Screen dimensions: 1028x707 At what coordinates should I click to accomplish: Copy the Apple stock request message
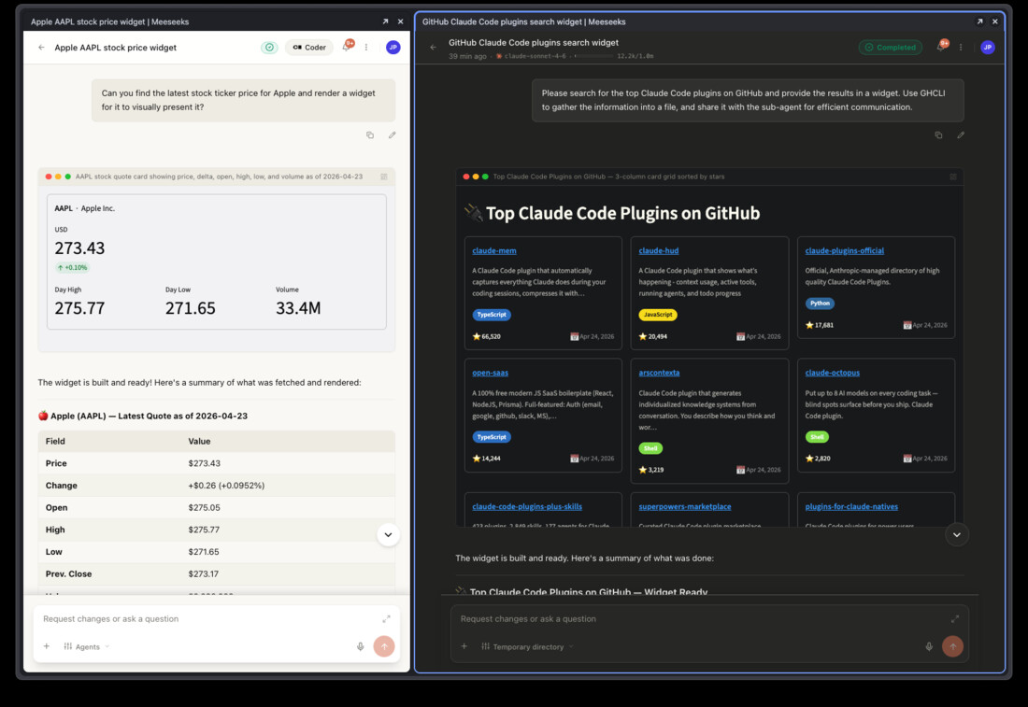[x=370, y=135]
